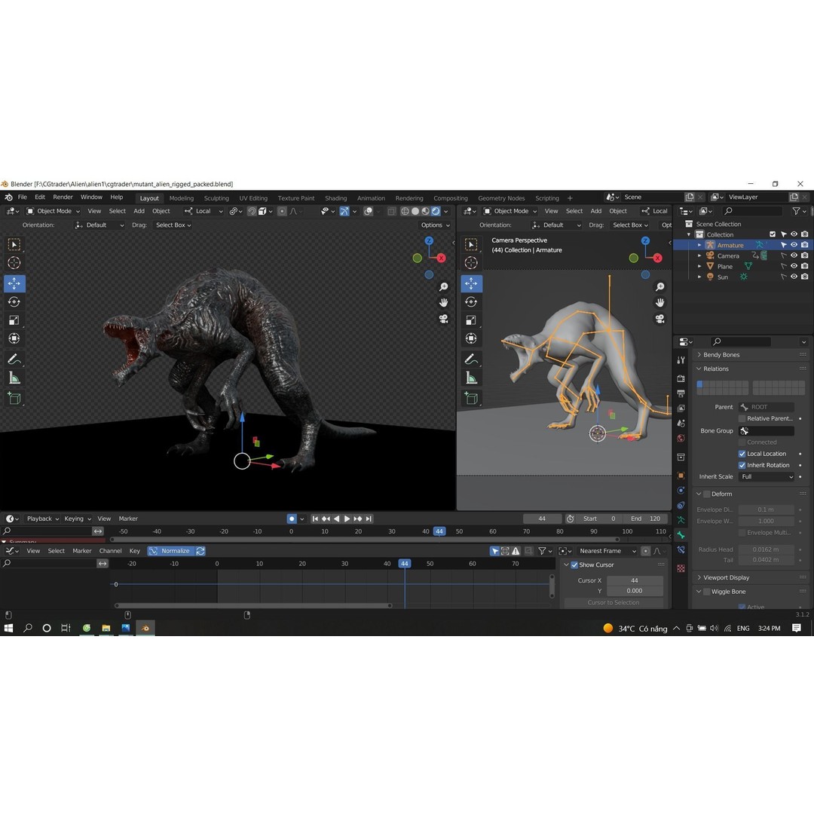814x814 pixels.
Task: Click the zoom magnifier in left viewport
Action: tap(444, 286)
